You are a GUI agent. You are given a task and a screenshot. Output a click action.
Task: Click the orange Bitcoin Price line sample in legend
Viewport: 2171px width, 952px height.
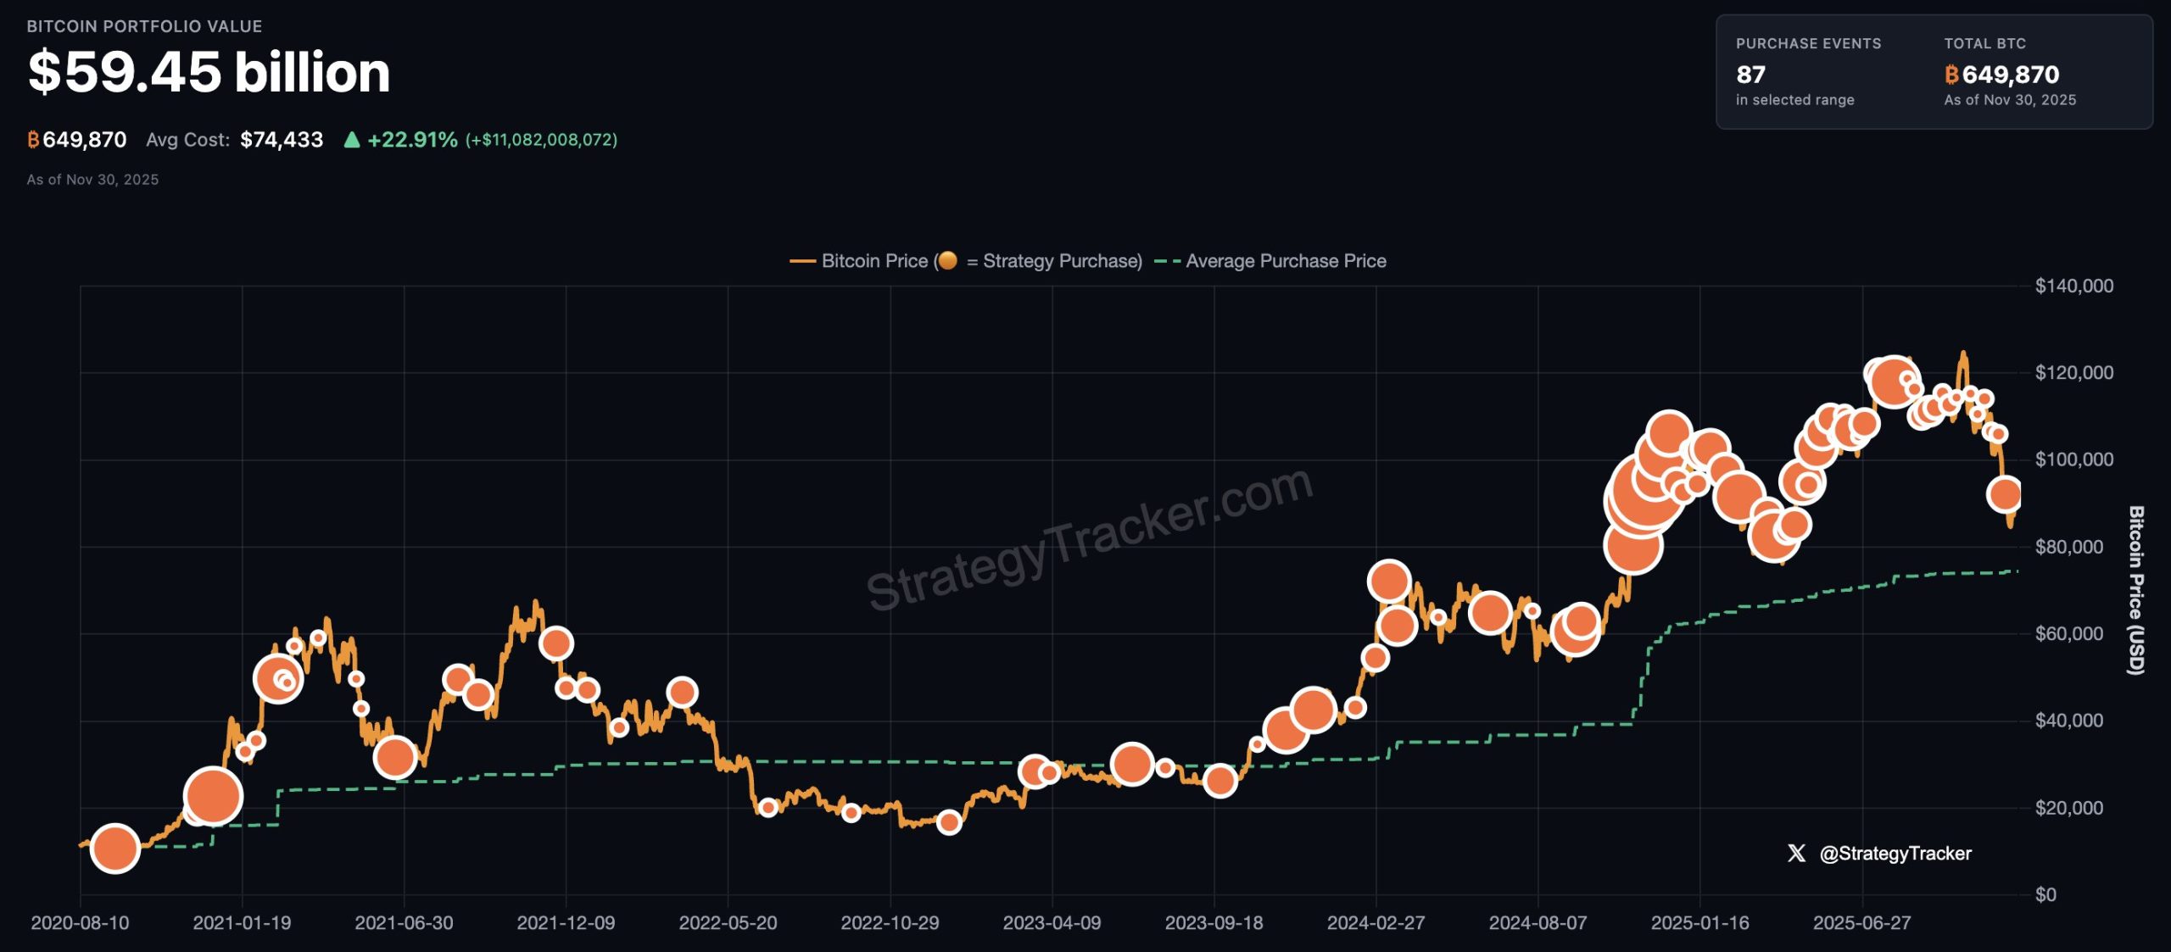pos(801,261)
